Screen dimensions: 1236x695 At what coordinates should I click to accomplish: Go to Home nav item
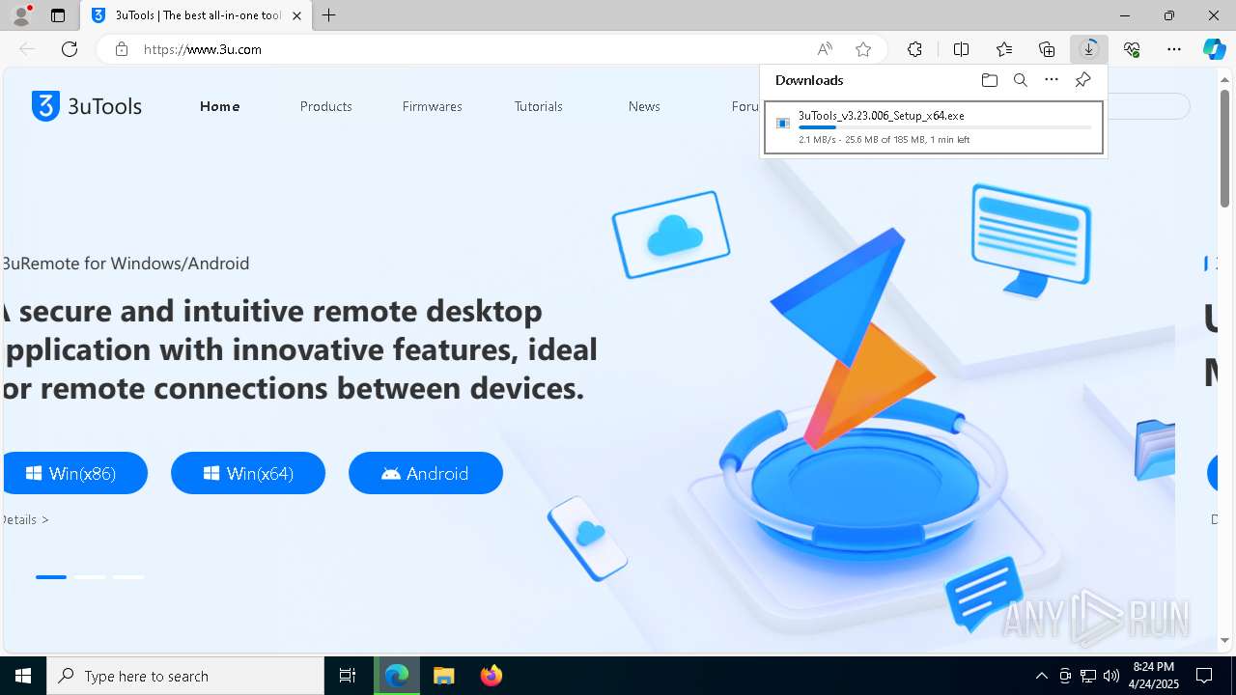point(220,106)
